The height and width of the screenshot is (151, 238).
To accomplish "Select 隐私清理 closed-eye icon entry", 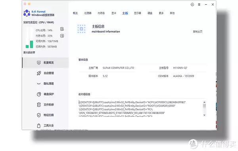I will click(x=45, y=83).
